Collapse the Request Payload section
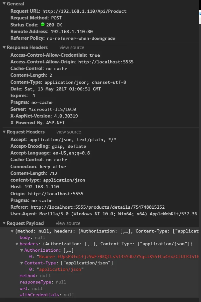Viewport: 201px width, 302px height. [4, 223]
